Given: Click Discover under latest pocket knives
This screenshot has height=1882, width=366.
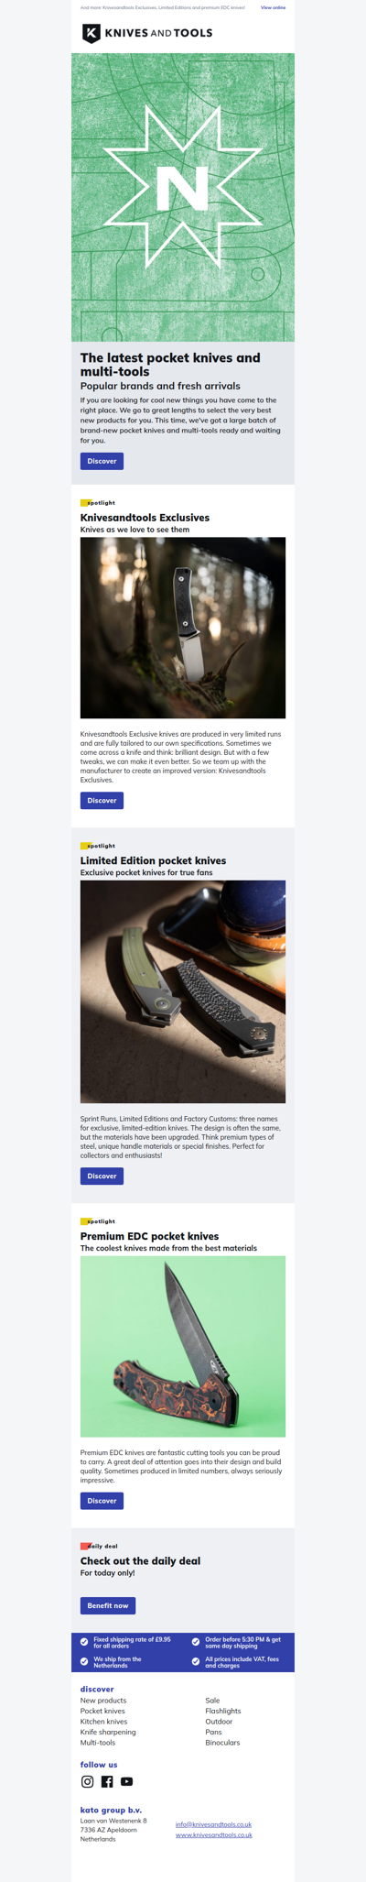Looking at the screenshot, I should 102,461.
